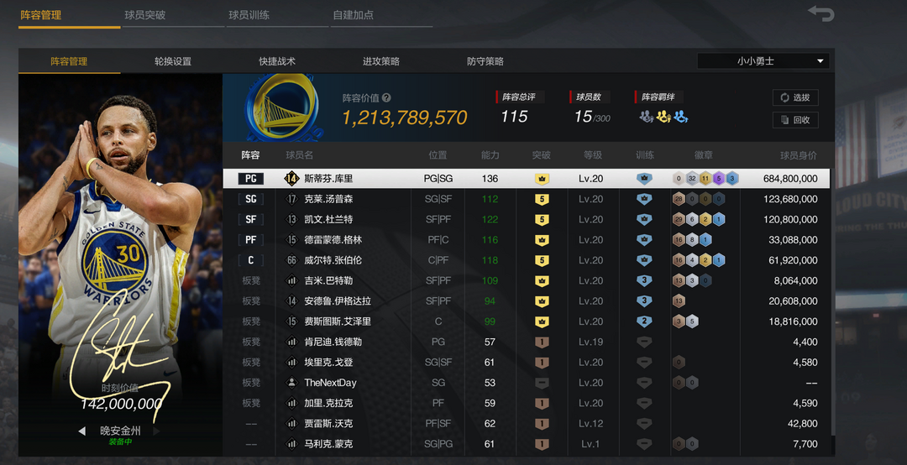Screen dimensions: 907x465
Task: Go to the 进攻策略 sub-tab
Action: pyautogui.click(x=380, y=61)
